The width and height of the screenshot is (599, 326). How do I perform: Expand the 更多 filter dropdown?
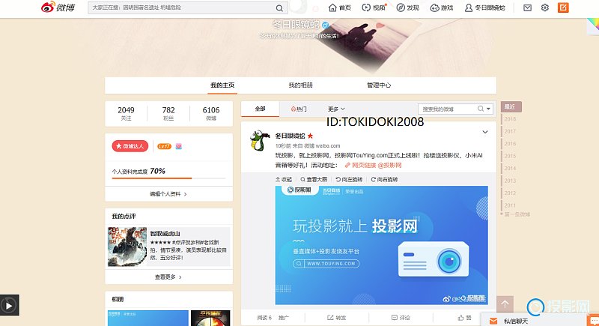click(336, 109)
